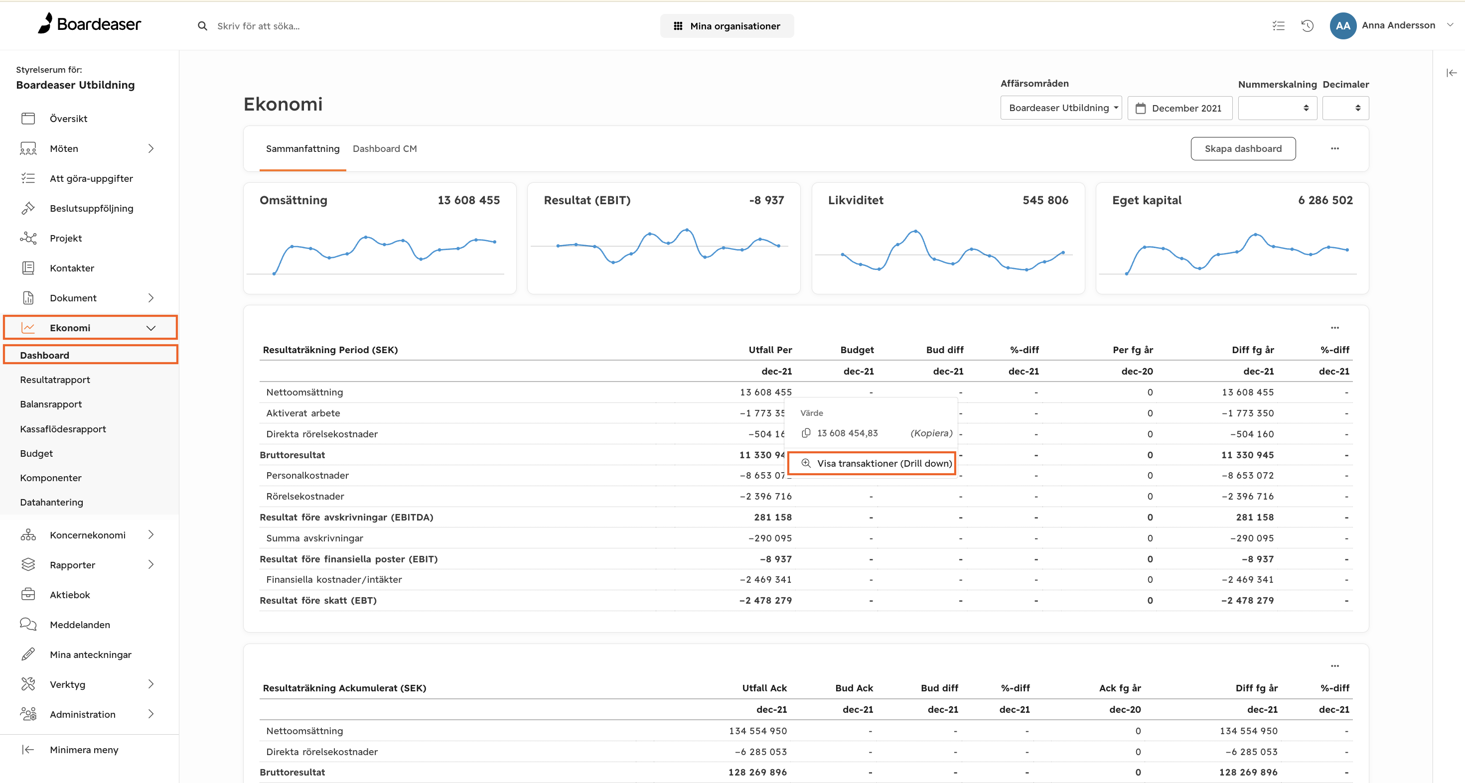This screenshot has width=1465, height=783.
Task: Expand the Verktyg submenu chevron
Action: [x=150, y=684]
